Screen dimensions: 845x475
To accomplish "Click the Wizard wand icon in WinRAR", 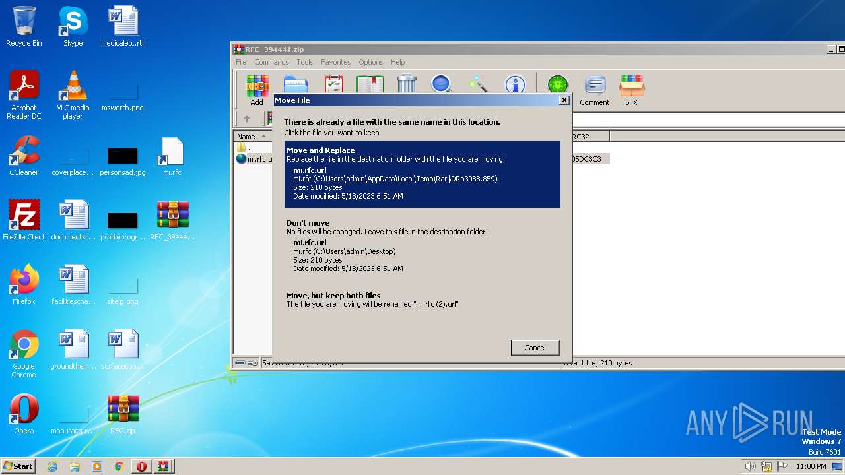I will [479, 84].
